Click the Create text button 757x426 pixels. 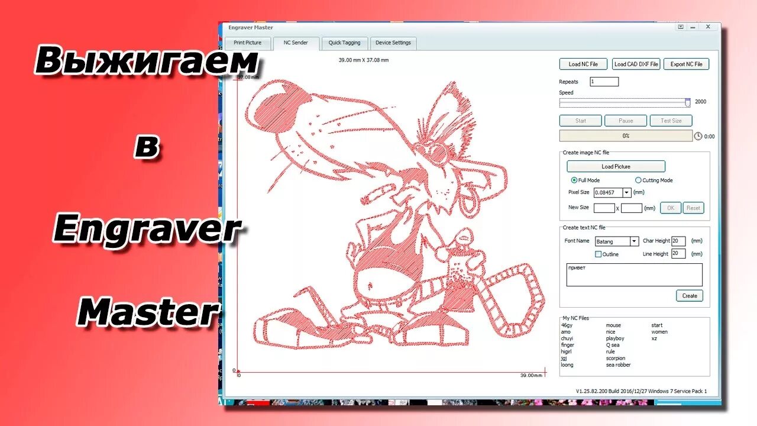click(690, 296)
